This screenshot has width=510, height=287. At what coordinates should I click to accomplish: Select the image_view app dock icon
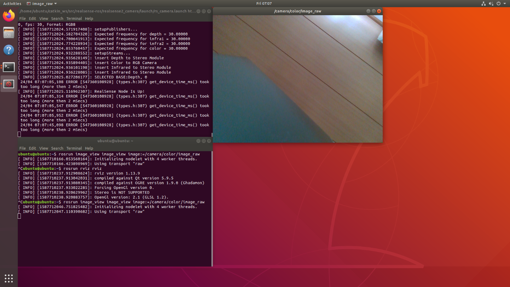coord(9,84)
